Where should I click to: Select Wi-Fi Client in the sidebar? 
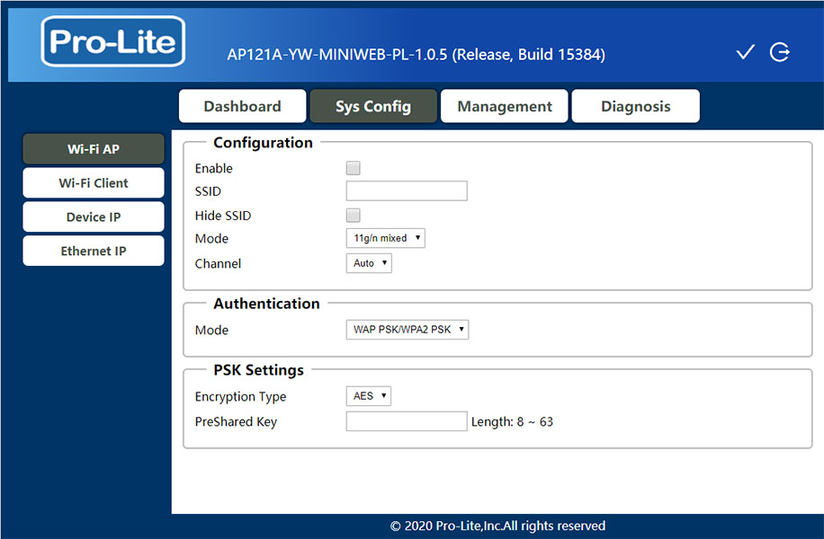click(94, 182)
